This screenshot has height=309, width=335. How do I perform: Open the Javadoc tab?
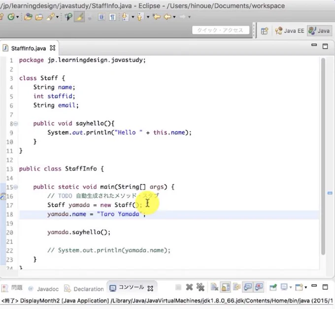click(x=43, y=289)
